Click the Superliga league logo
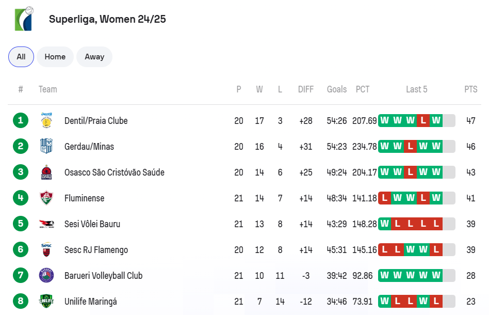Viewport: 489px width, 315px height. [x=24, y=20]
